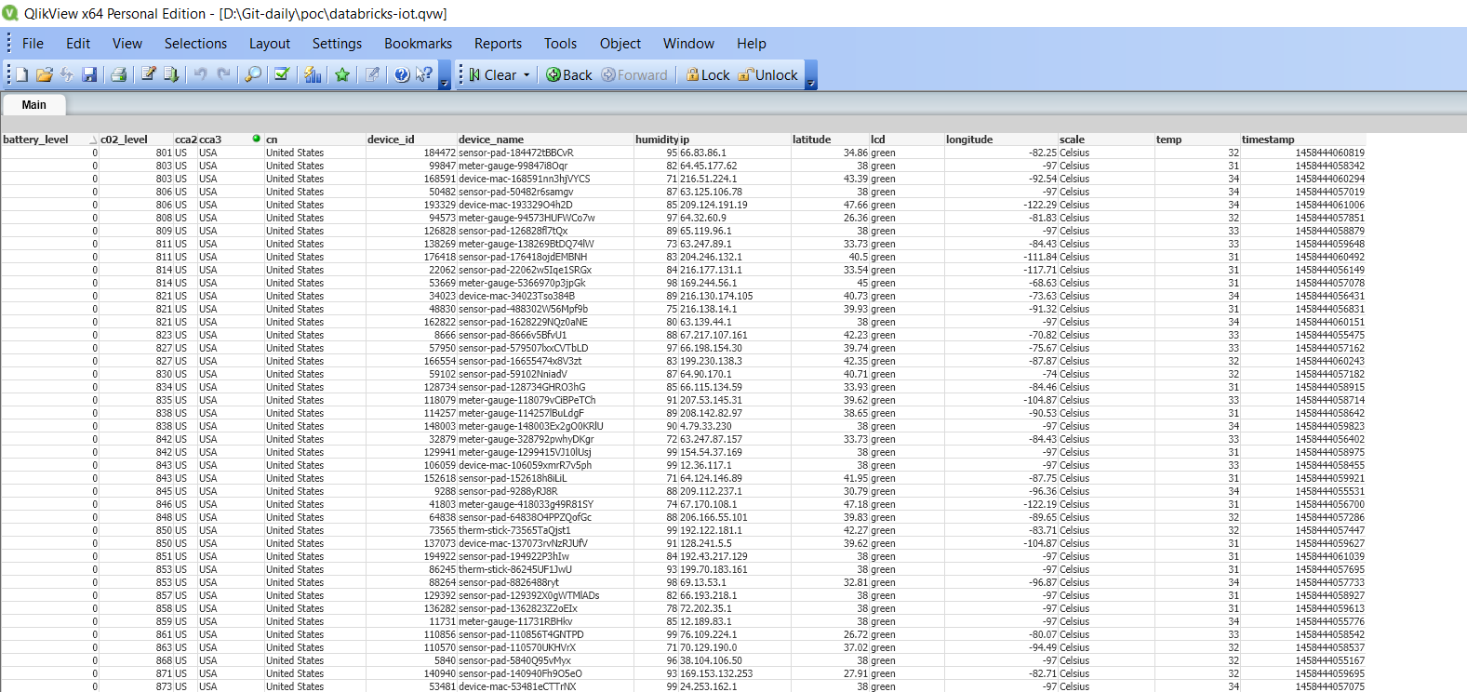Select the Main sheet tab
This screenshot has width=1467, height=692.
[34, 105]
